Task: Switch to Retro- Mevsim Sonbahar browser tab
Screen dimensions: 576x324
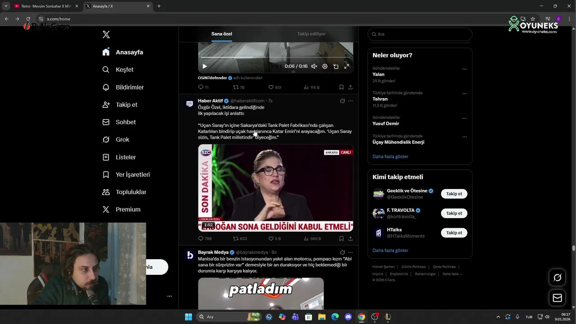Action: tap(45, 6)
